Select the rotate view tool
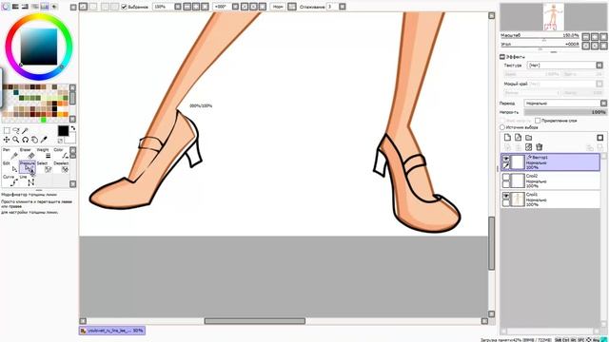 [26, 140]
